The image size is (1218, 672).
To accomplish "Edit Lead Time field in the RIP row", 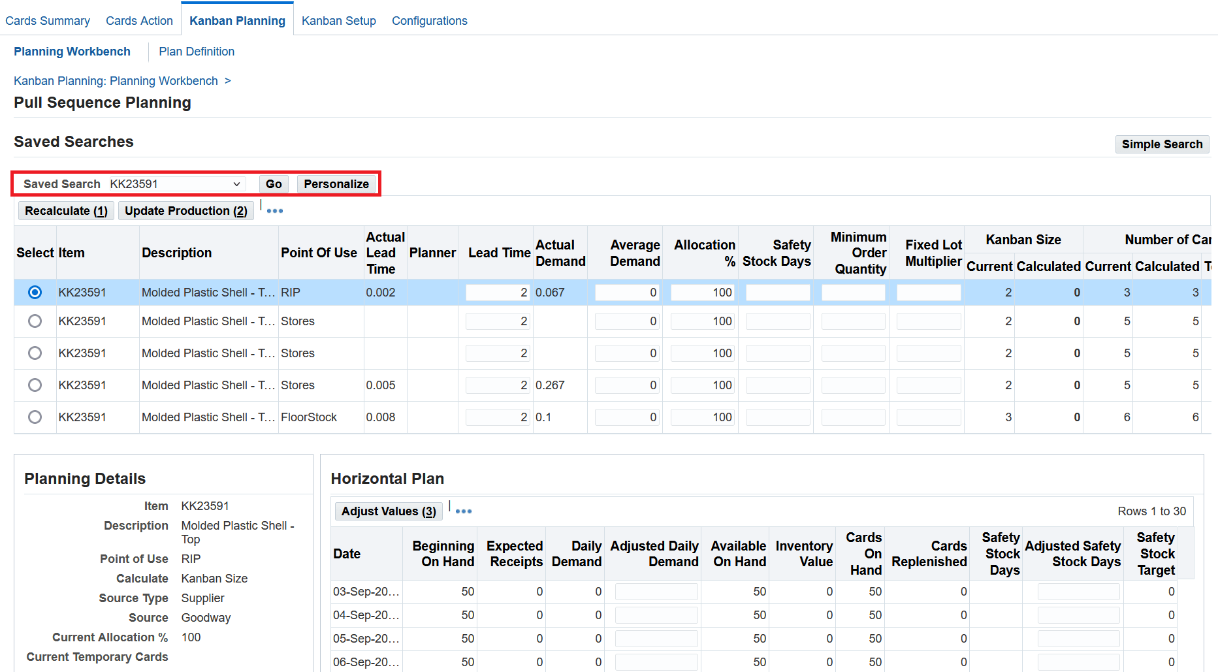I will pos(497,292).
